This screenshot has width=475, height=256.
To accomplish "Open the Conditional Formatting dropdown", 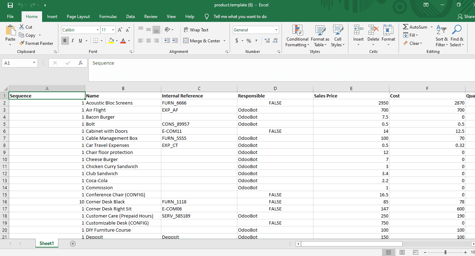I will (297, 35).
